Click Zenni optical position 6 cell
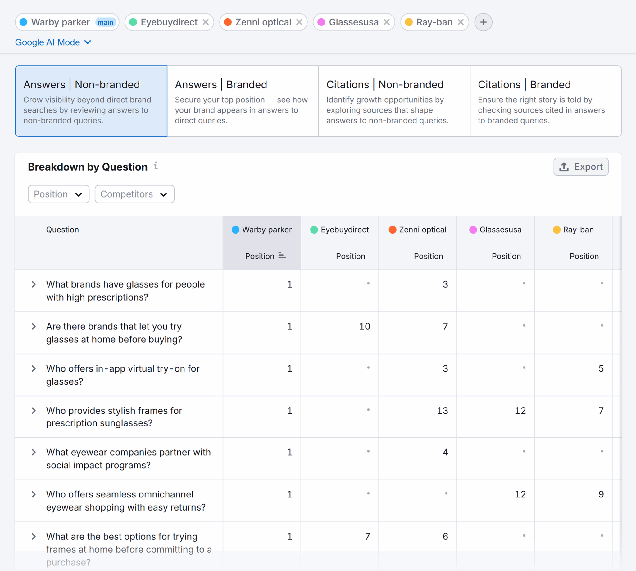The width and height of the screenshot is (636, 571). pyautogui.click(x=445, y=537)
